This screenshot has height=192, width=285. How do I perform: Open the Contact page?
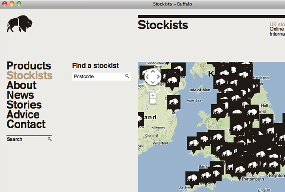[26, 124]
